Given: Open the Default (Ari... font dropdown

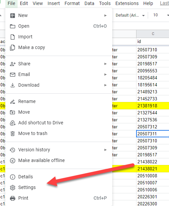Looking at the screenshot, I should 130,15.
